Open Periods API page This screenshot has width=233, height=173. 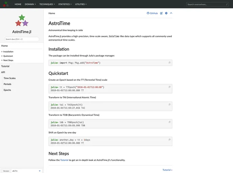tap(7, 84)
